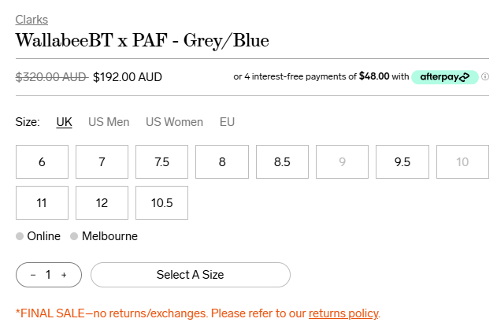The height and width of the screenshot is (326, 497).
Task: Open the Clarks brand link
Action: 32,20
